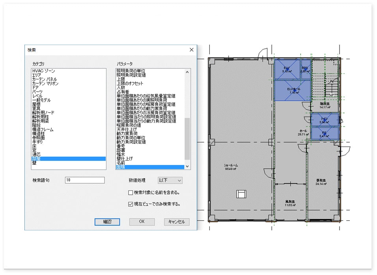Image resolution: width=377 pixels, height=275 pixels.
Task: Close the 検索 dialog with the X
Action: (x=191, y=50)
